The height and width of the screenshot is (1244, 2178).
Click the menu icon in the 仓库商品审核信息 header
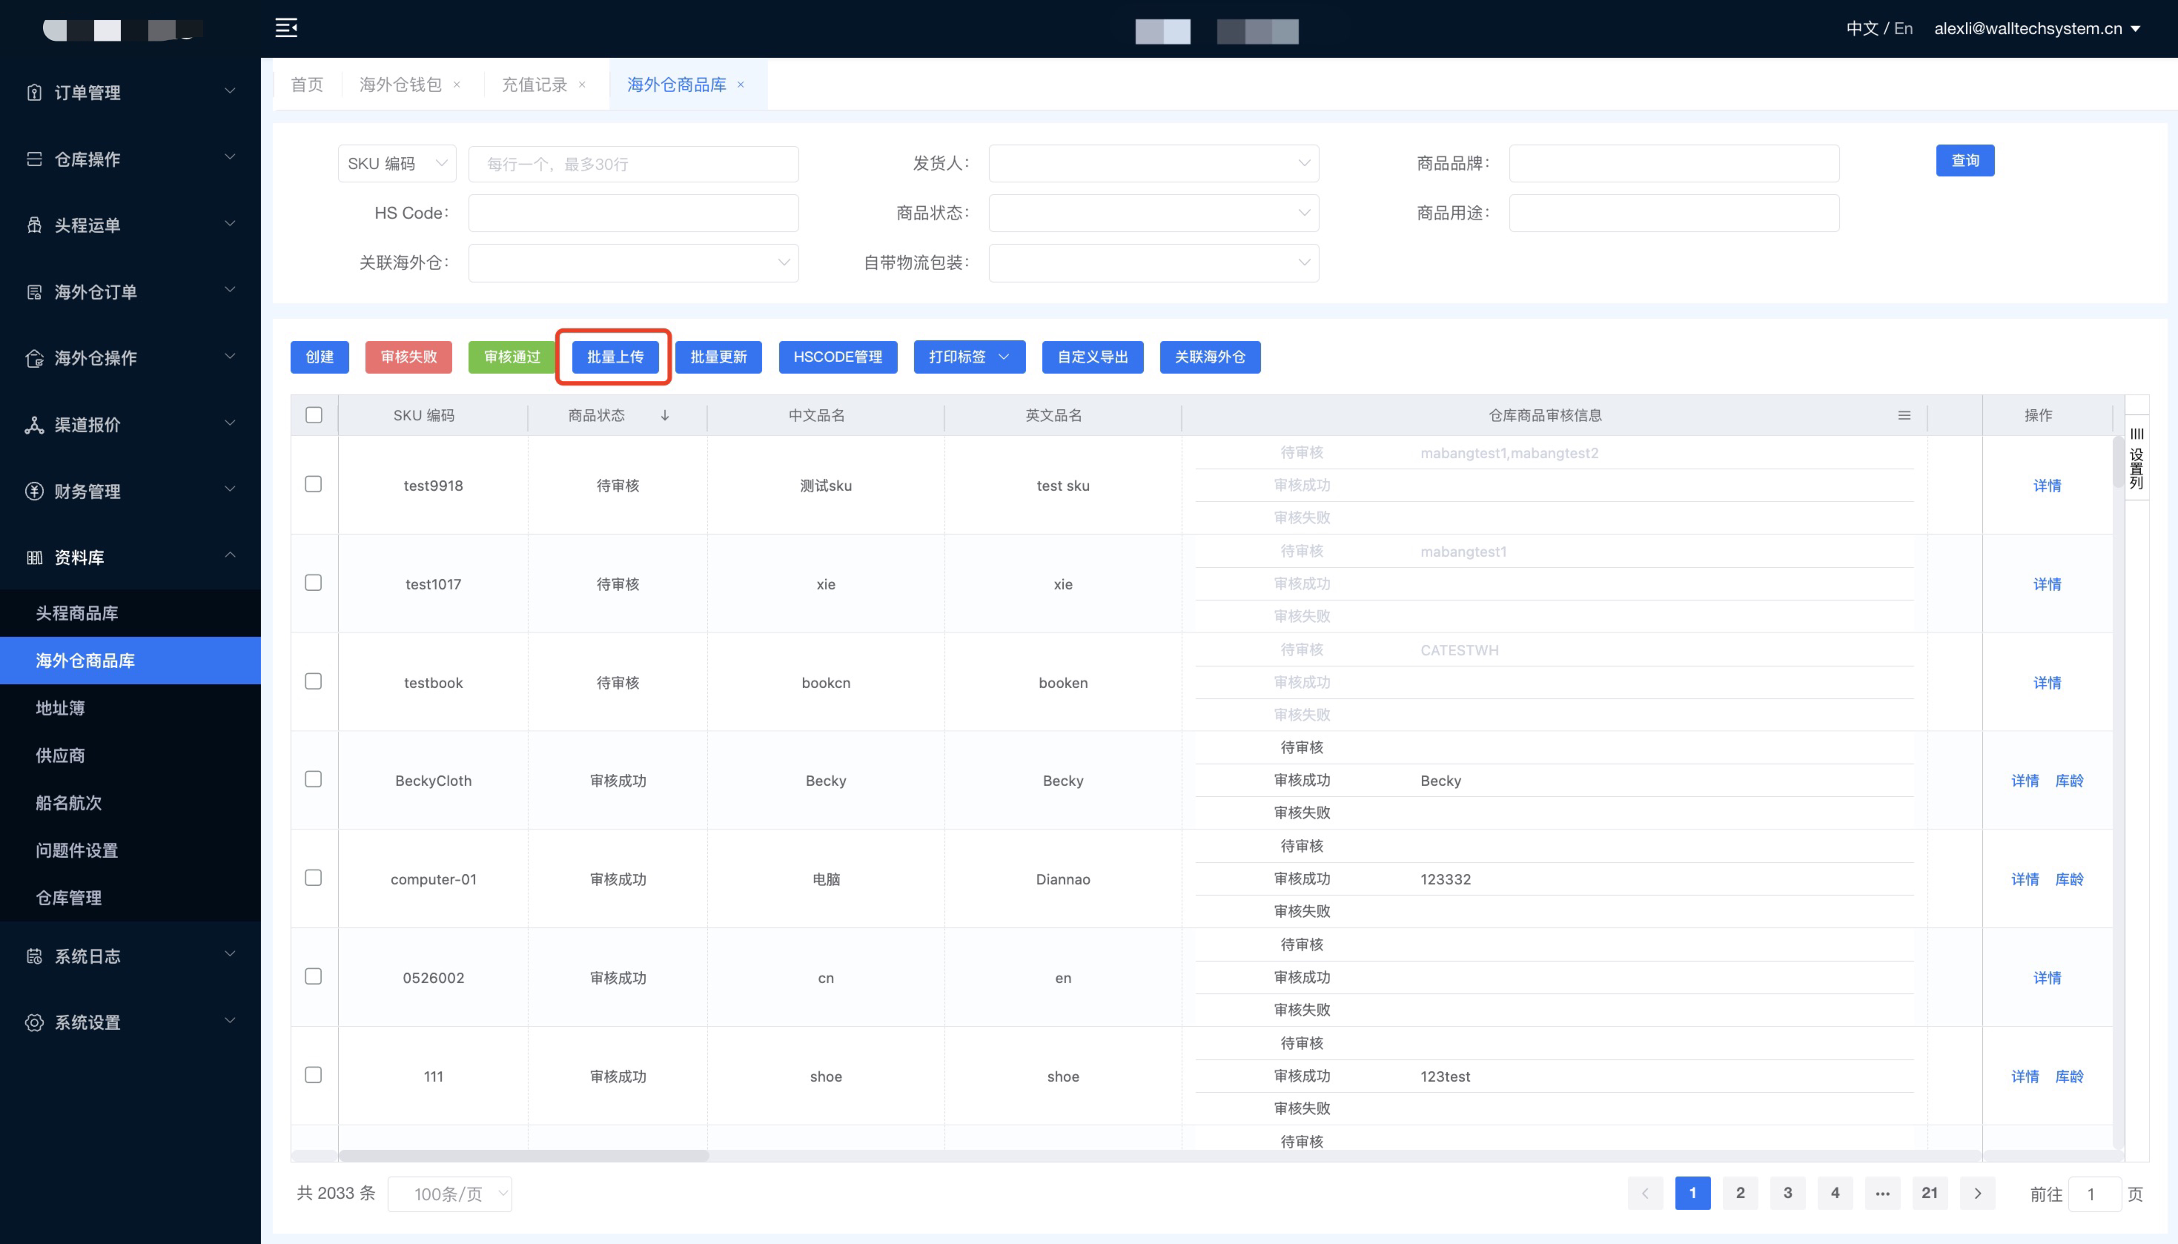[x=1904, y=415]
